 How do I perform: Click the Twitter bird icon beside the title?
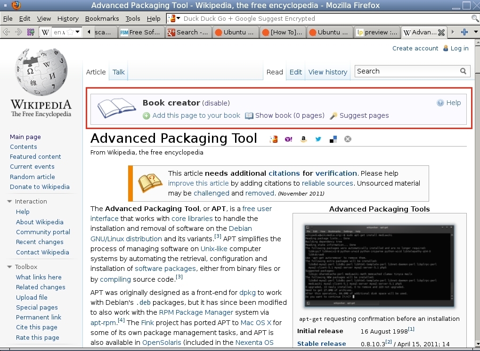318,139
